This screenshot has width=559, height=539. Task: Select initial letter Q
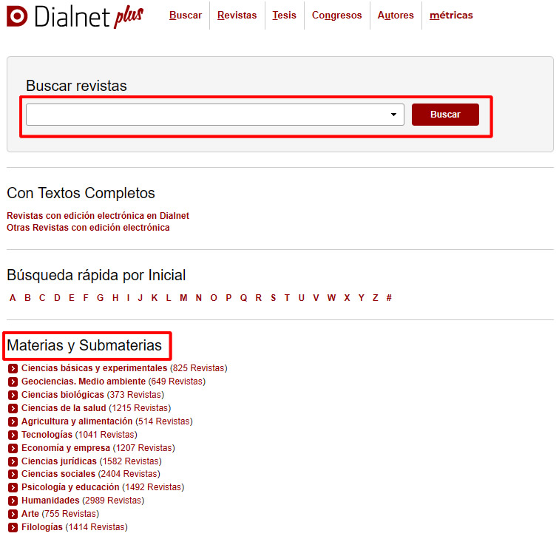[243, 298]
